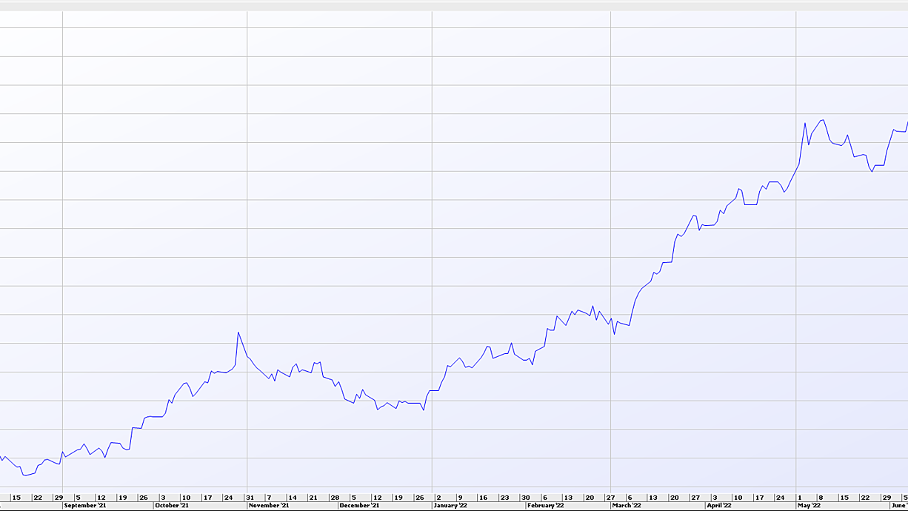Click day 28 tick before December '21

pos(335,498)
